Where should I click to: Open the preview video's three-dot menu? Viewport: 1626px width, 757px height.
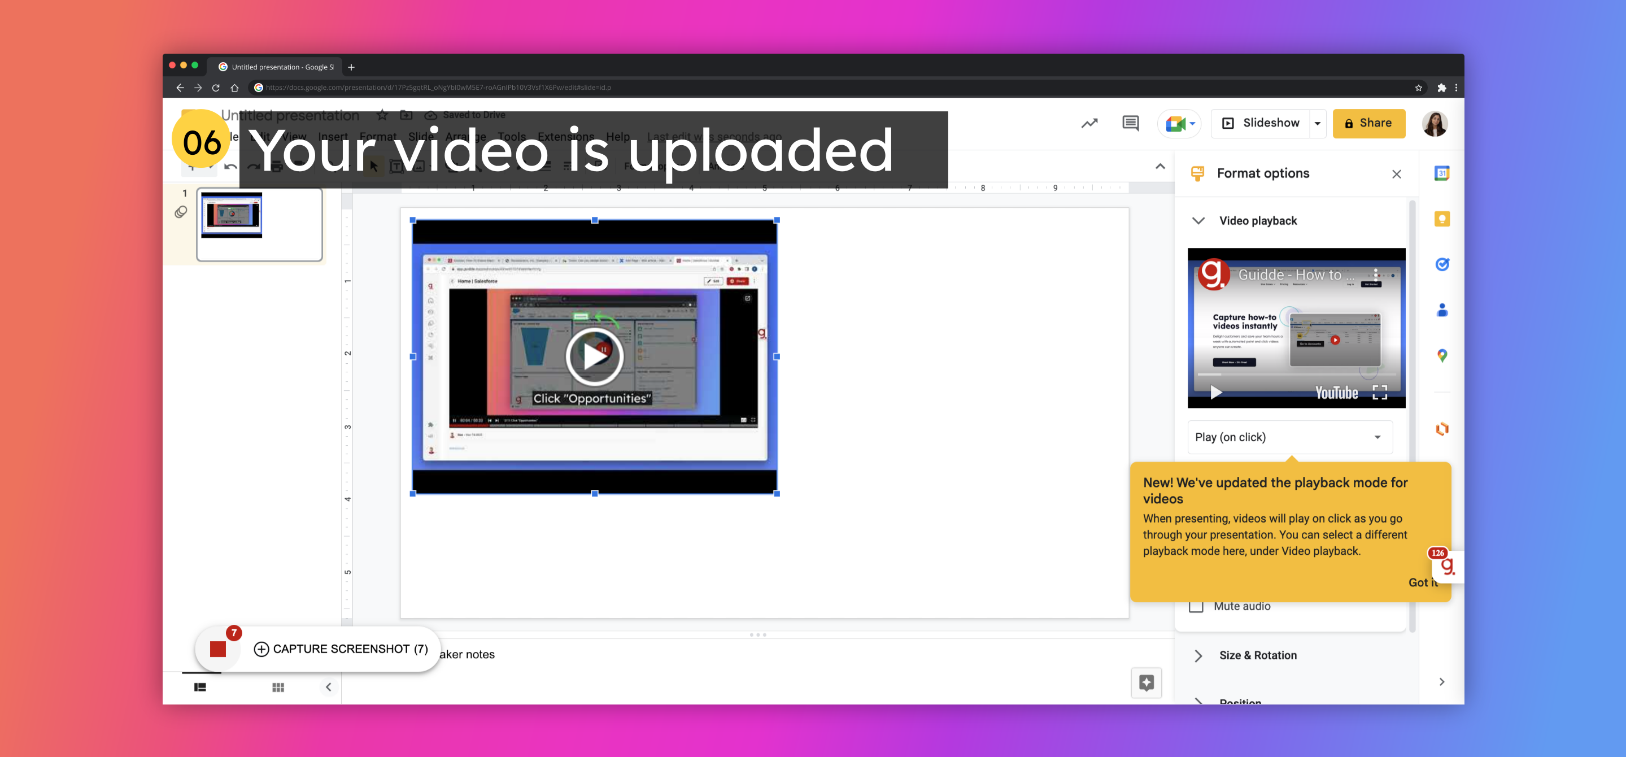point(1376,274)
